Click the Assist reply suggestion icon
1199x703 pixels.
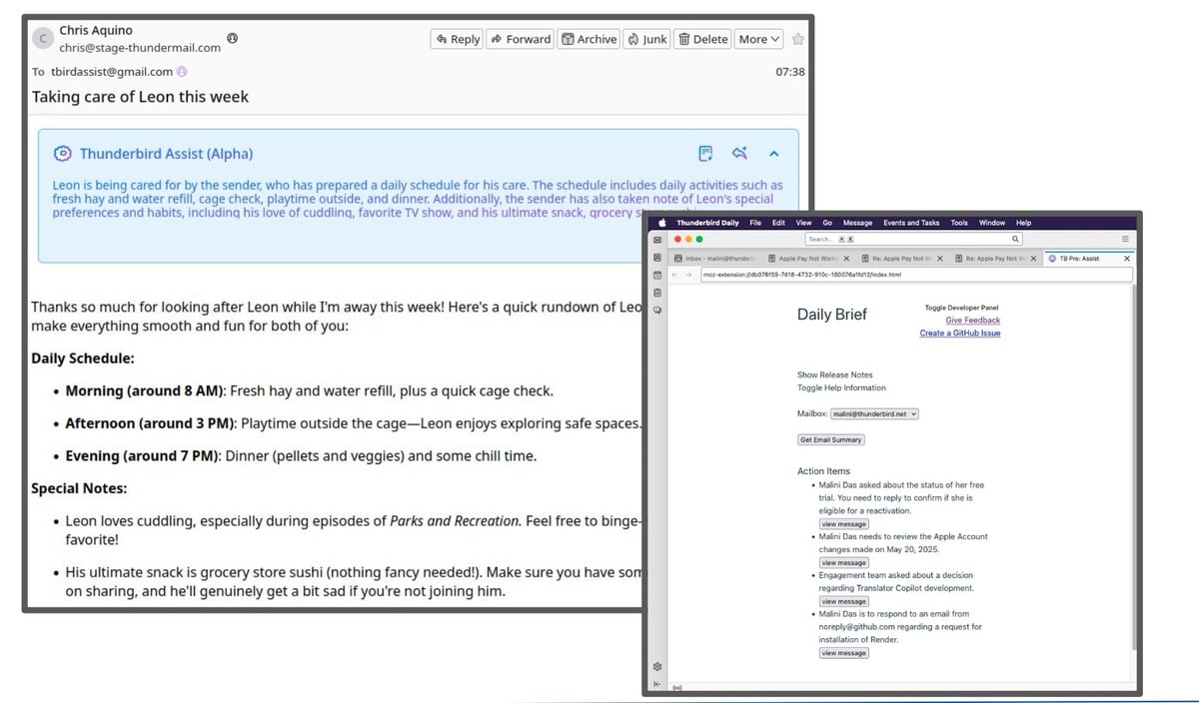click(739, 154)
